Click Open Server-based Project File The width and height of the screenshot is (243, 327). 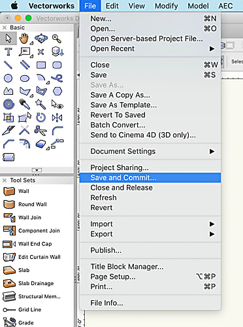150,39
